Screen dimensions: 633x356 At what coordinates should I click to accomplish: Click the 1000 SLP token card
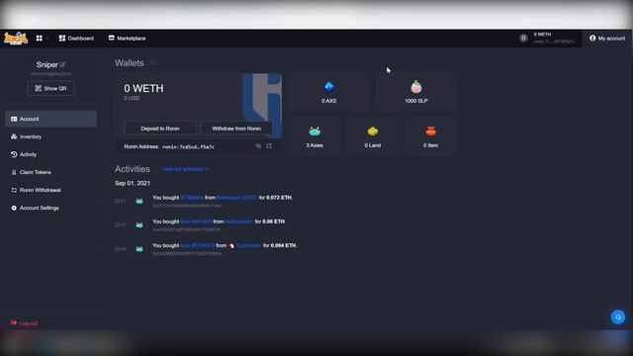click(x=416, y=92)
